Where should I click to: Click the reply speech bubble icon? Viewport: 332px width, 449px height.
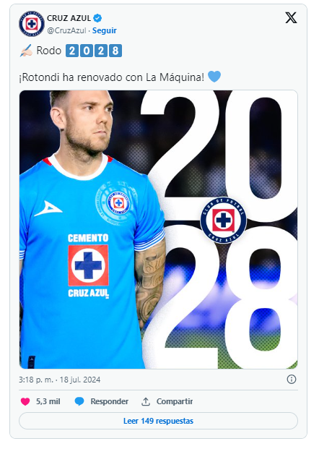[79, 401]
